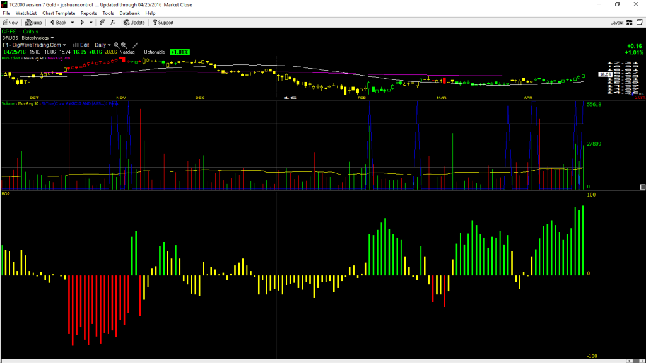Click the New toolbar icon
The width and height of the screenshot is (646, 363).
[10, 23]
